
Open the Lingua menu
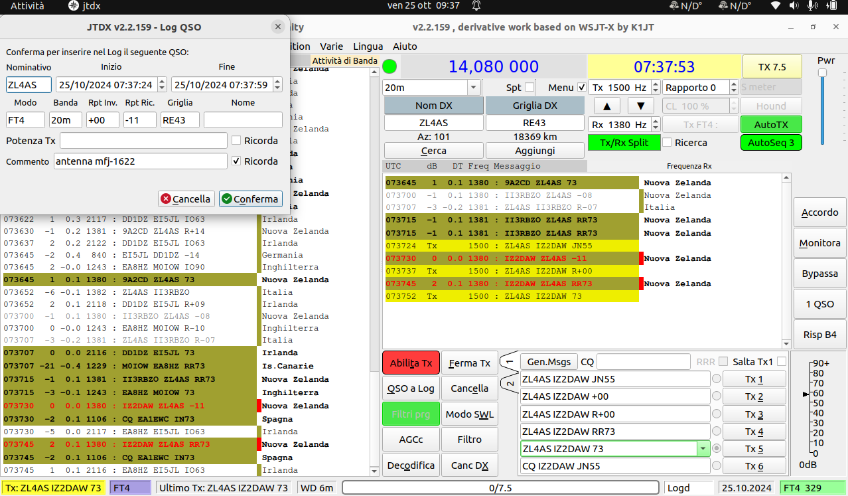(368, 46)
